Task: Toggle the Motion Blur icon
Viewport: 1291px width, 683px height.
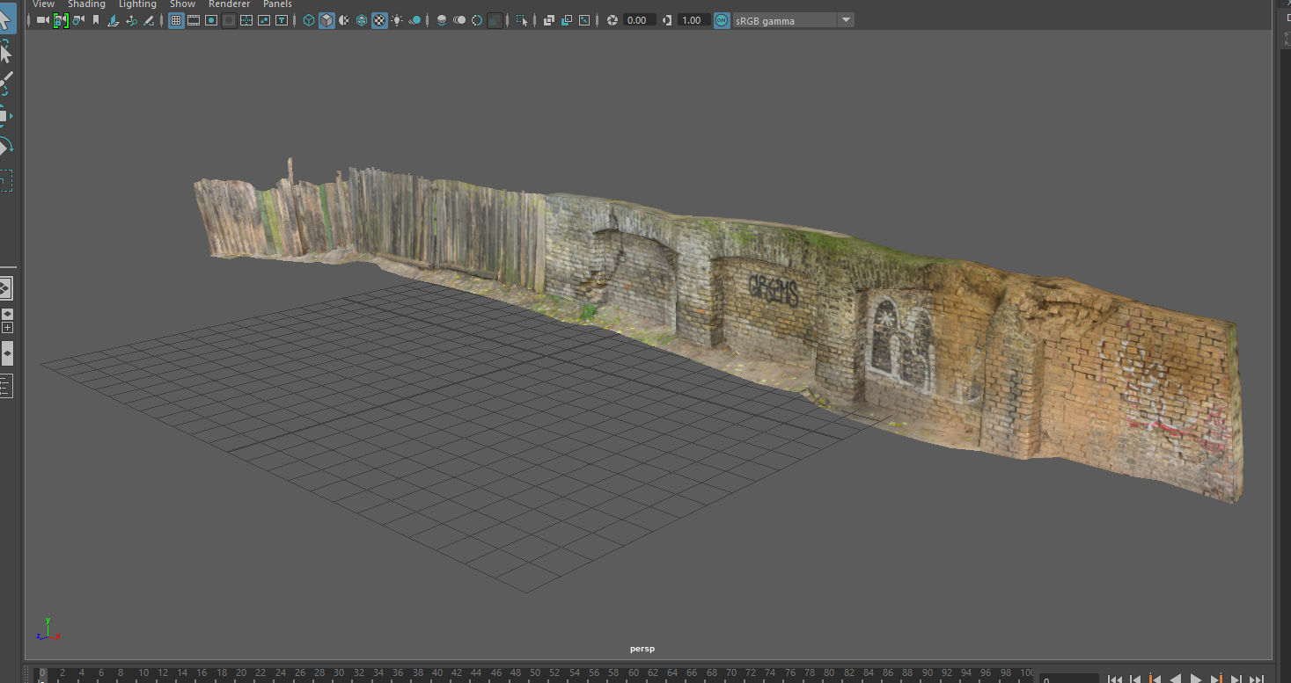Action: [459, 20]
